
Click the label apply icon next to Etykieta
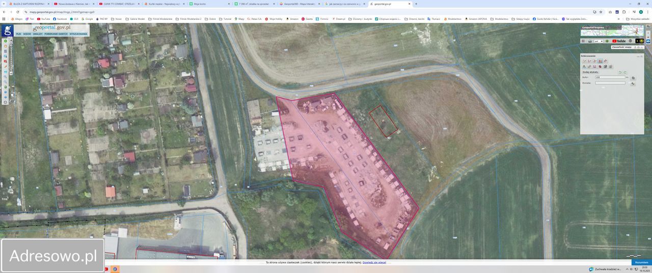click(x=633, y=84)
